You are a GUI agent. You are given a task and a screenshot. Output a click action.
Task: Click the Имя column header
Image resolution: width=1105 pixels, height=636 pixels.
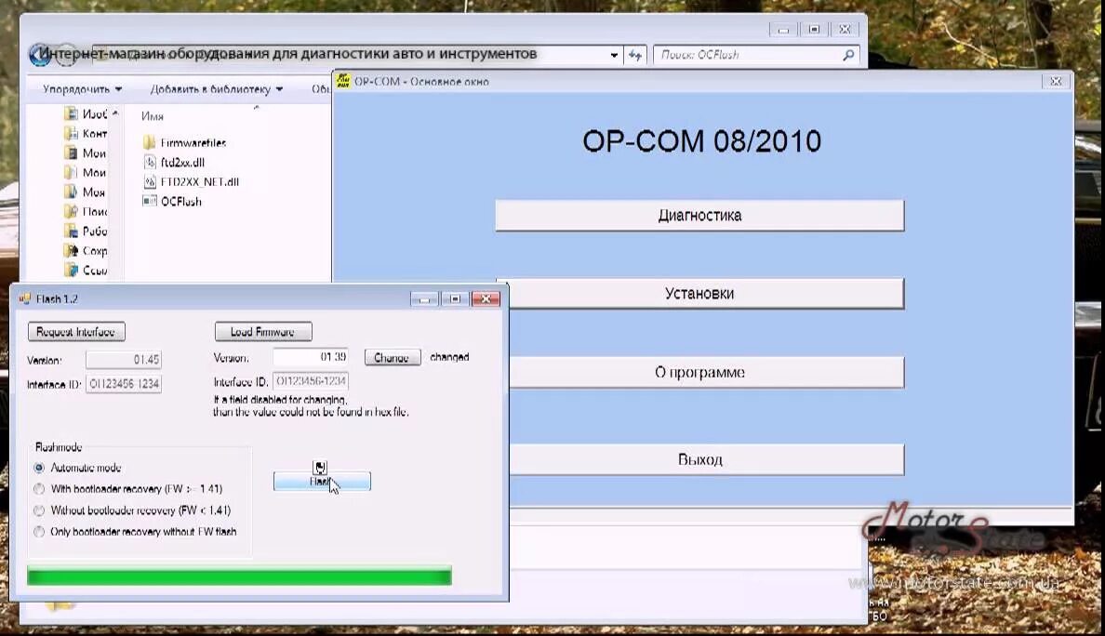(x=153, y=116)
